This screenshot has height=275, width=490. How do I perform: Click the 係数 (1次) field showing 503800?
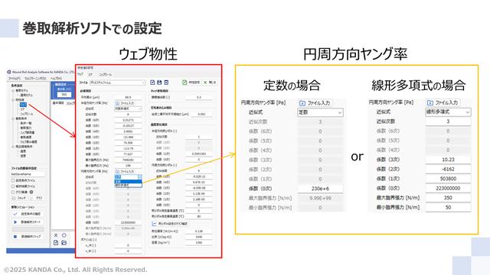pyautogui.click(x=448, y=179)
